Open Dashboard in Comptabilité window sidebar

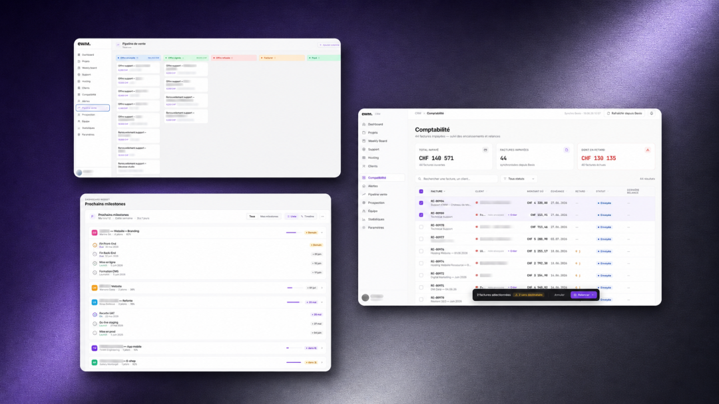click(375, 124)
